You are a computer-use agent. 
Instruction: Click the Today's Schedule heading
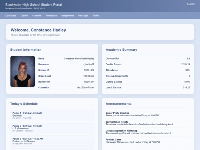(x=24, y=104)
